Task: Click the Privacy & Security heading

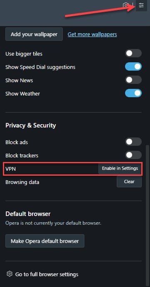Action: click(x=31, y=125)
